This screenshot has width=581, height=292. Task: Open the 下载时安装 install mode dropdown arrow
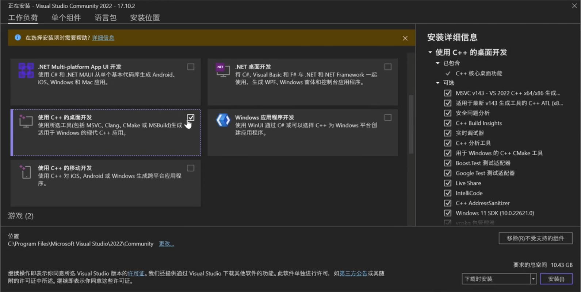(x=533, y=279)
